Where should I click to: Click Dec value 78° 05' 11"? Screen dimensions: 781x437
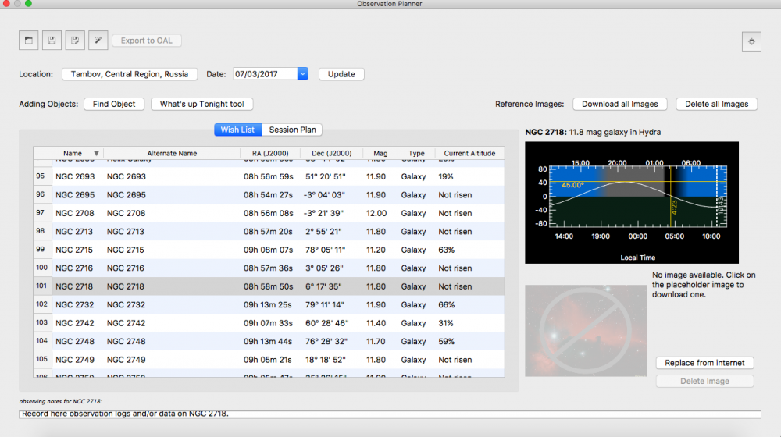tap(325, 250)
